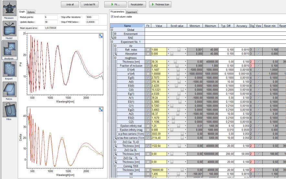Collapse the Global tree node
The height and width of the screenshot is (179, 286).
tap(112, 30)
